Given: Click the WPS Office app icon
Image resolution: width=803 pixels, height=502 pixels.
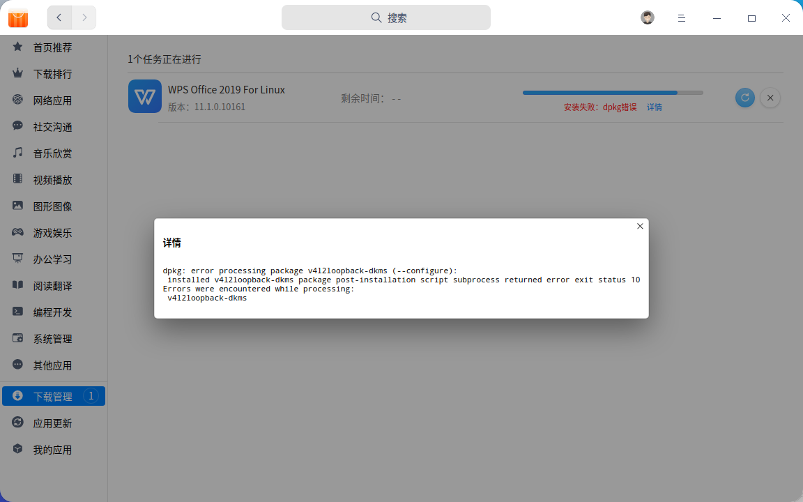Looking at the screenshot, I should (145, 96).
